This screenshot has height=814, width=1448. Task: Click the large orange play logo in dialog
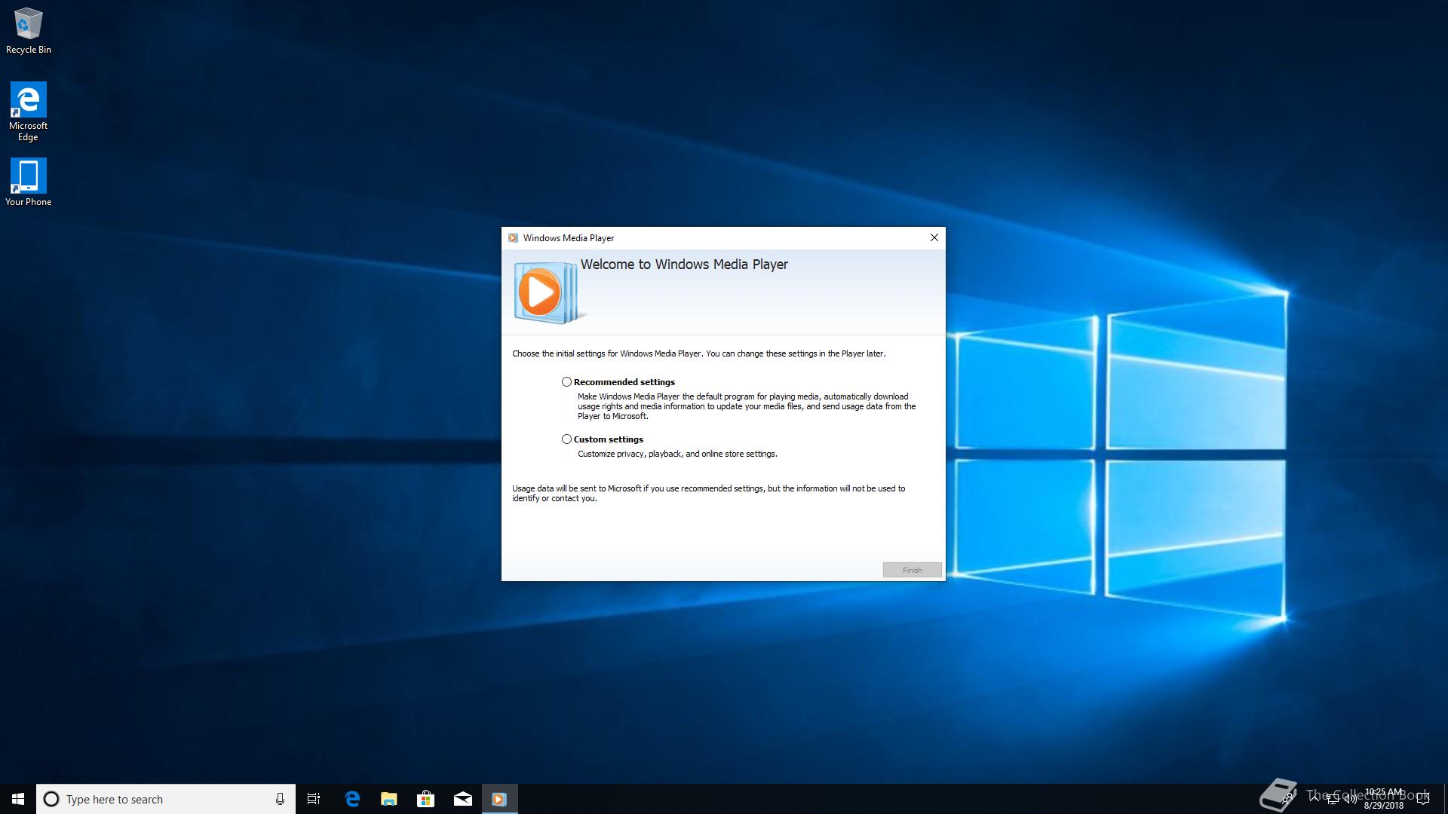548,292
